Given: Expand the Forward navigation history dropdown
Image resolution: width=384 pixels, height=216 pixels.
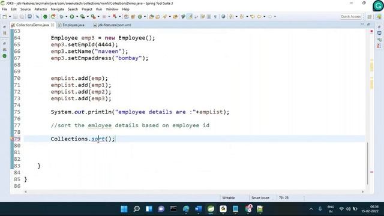Looking at the screenshot, I should click(x=275, y=17).
